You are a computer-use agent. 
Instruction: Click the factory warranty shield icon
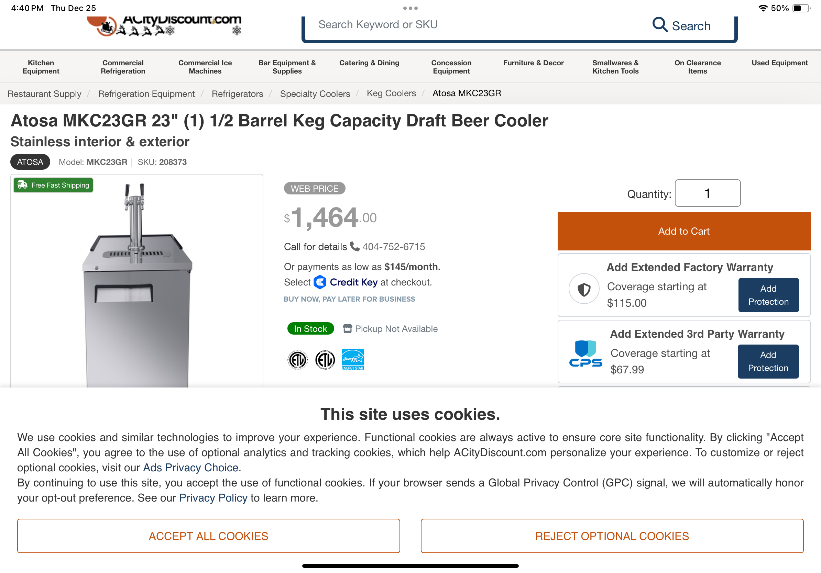584,289
